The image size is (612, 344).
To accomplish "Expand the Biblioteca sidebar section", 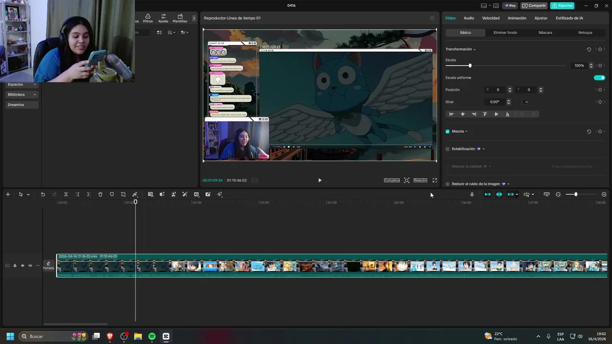I will [34, 95].
